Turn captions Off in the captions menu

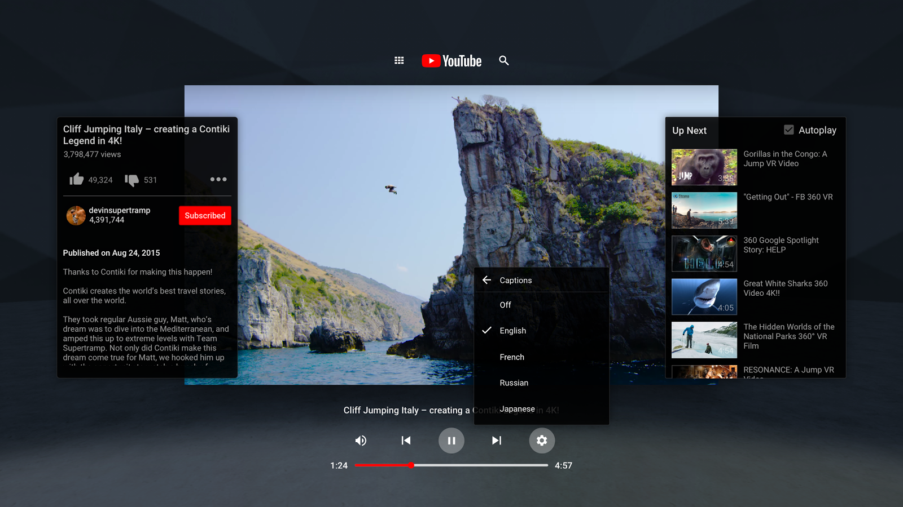pos(505,305)
